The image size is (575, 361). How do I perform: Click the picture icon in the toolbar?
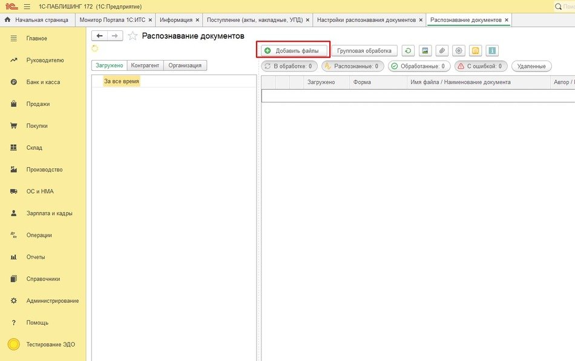click(425, 51)
